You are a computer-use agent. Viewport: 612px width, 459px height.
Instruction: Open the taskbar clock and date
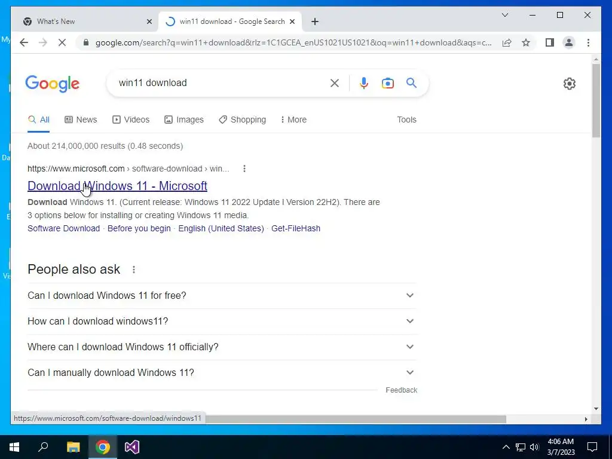click(561, 447)
